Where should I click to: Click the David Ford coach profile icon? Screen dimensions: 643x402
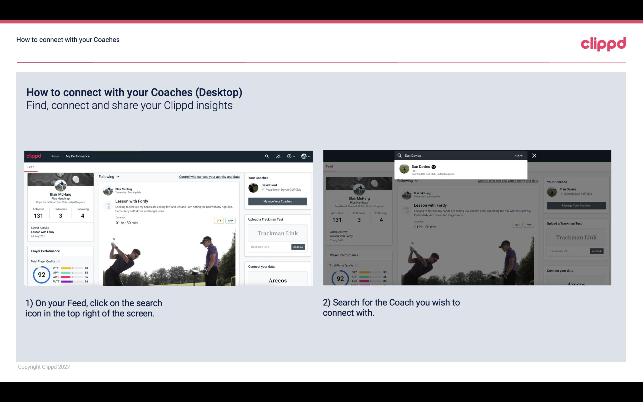[x=254, y=187]
